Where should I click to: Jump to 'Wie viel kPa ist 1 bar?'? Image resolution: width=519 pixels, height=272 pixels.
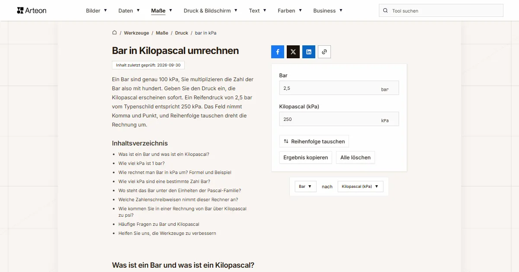point(141,163)
